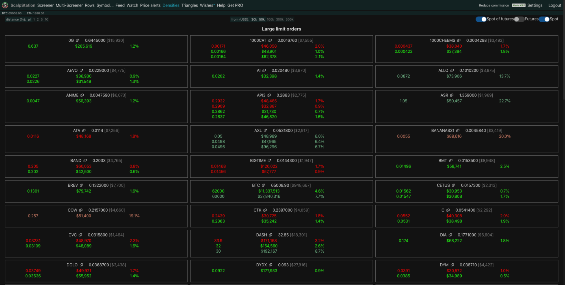
Task: Click the copy icon beside DYDX
Action: pyautogui.click(x=271, y=265)
